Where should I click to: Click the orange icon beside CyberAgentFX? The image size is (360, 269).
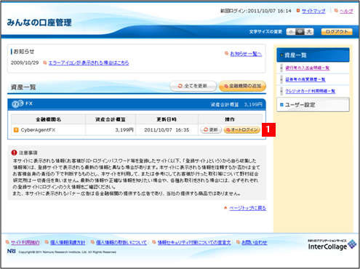(16, 130)
